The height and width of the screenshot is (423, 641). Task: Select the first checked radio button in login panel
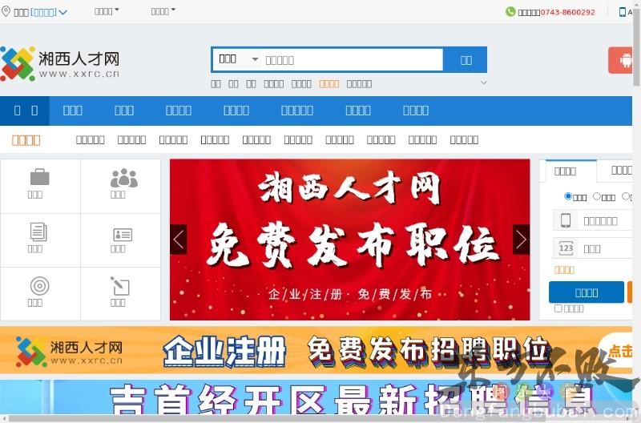pos(568,196)
